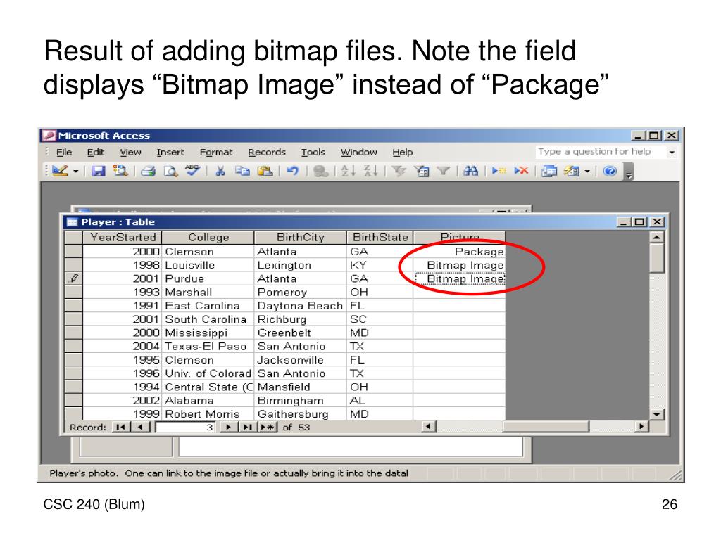Click the record number field showing 3
Viewport: 721px width, 540px height.
pyautogui.click(x=186, y=427)
